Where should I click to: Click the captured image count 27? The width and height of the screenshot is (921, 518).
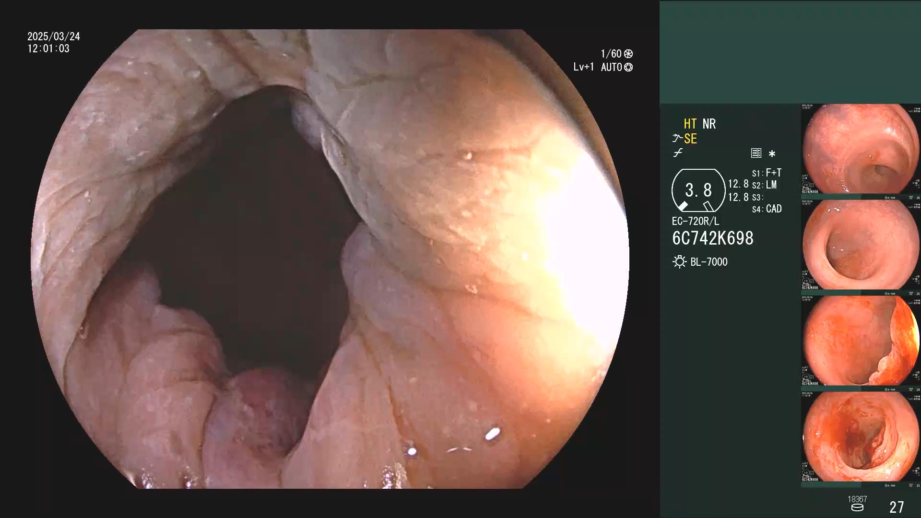[x=897, y=507]
